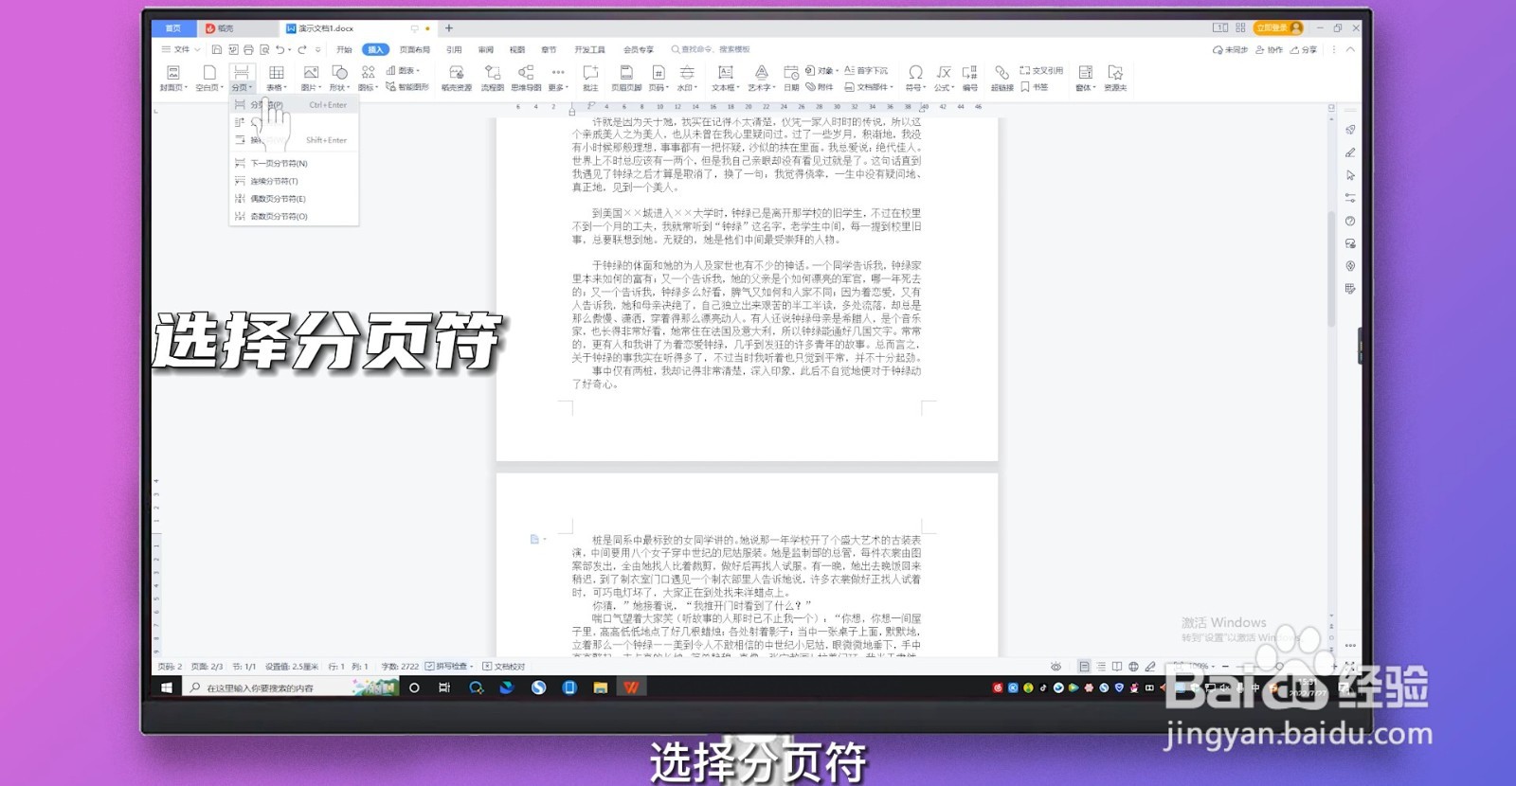Click the 立即登录 login button
This screenshot has width=1516, height=786.
pos(1278,28)
